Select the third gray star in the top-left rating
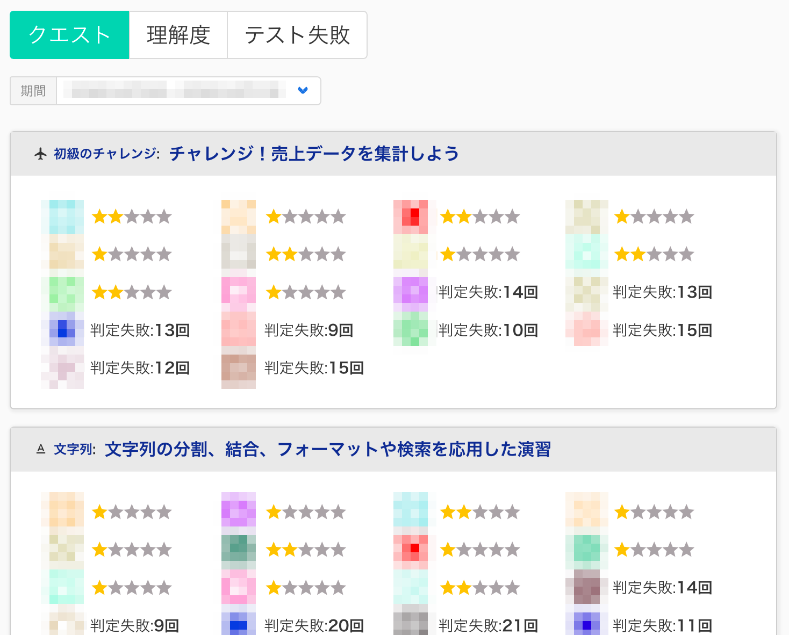This screenshot has width=789, height=635. 132,216
